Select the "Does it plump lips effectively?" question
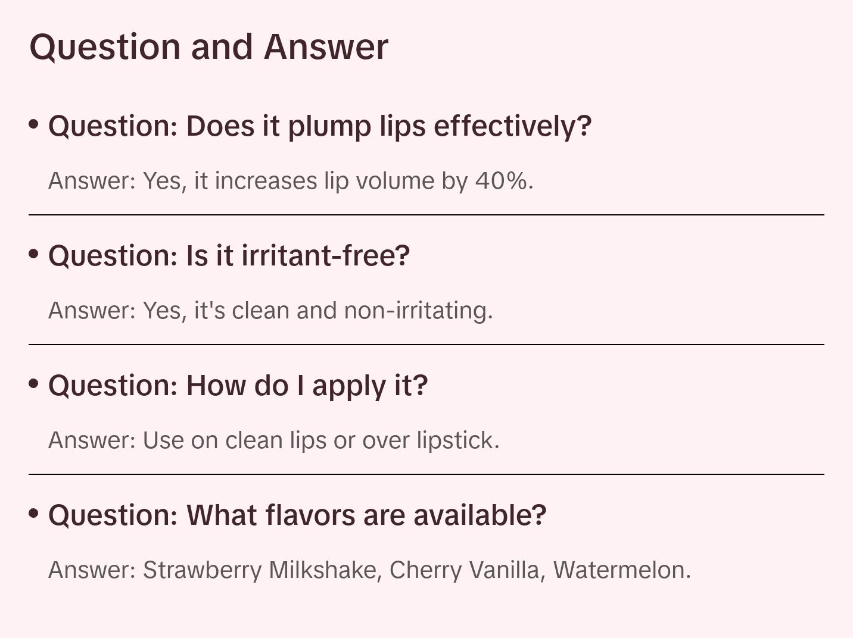This screenshot has width=853, height=638. [320, 126]
